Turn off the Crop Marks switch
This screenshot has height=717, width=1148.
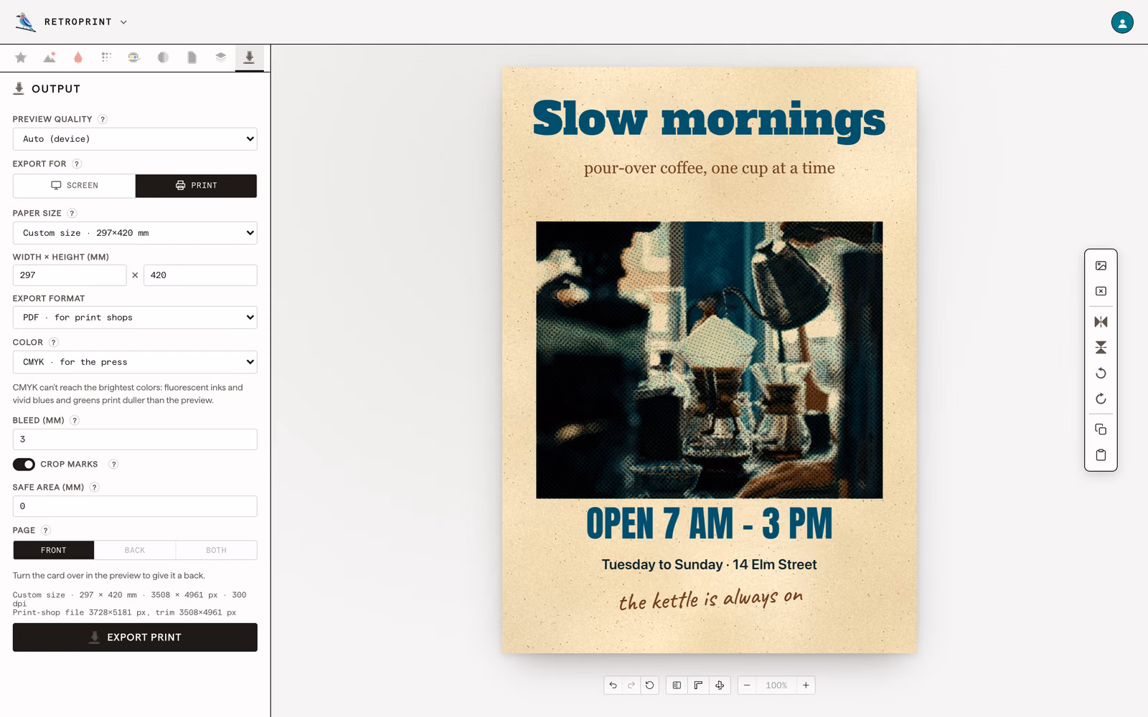pyautogui.click(x=24, y=465)
